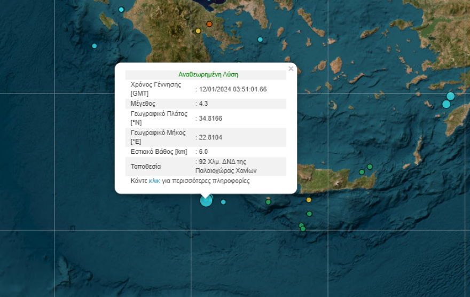Pick the cyan marker in the far-left Ionian Sea
Viewport: 470px width, 297px height.
pos(95,46)
